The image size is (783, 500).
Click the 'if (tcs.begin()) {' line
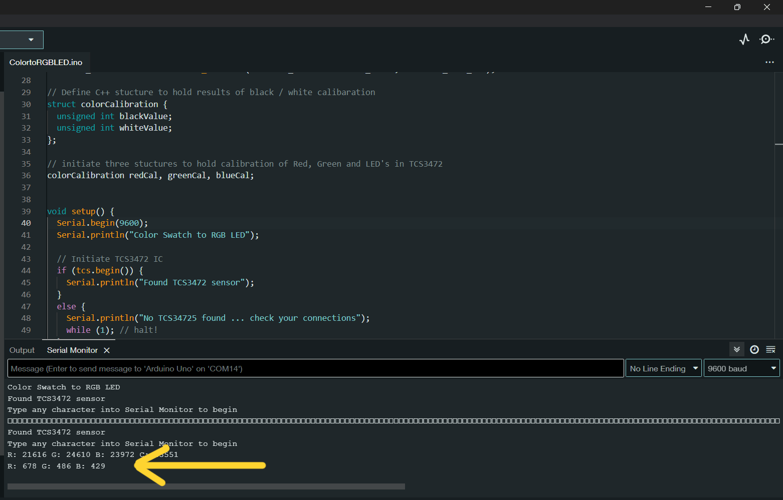coord(100,271)
